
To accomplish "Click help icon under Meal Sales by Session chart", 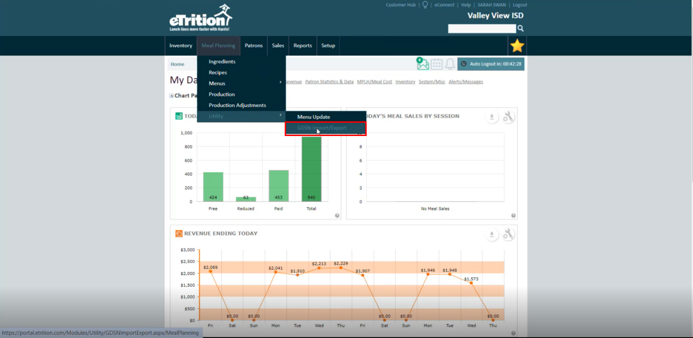I will point(513,216).
